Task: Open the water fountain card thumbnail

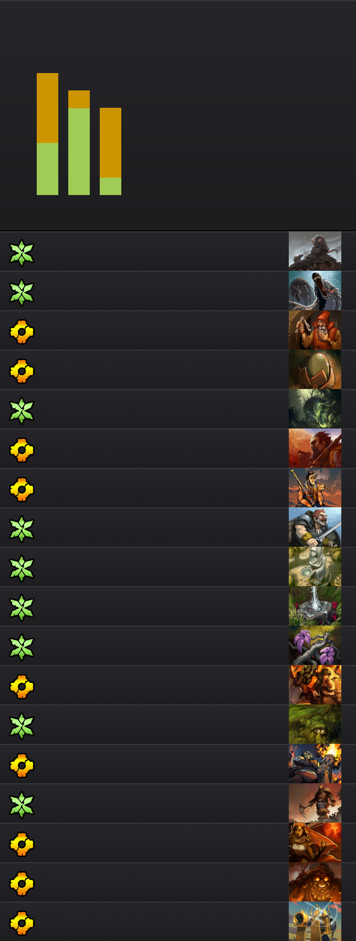Action: click(x=315, y=606)
